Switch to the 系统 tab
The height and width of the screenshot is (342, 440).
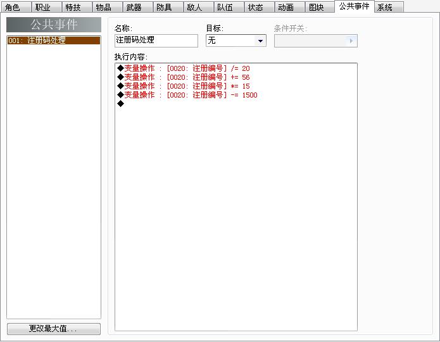[x=389, y=7]
